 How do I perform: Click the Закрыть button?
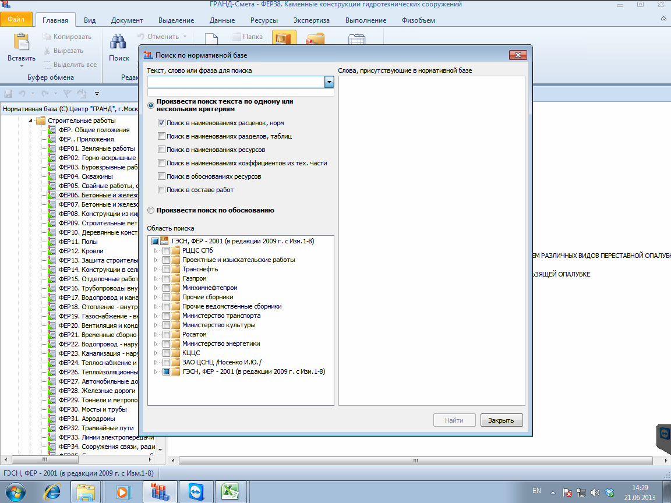(x=501, y=420)
